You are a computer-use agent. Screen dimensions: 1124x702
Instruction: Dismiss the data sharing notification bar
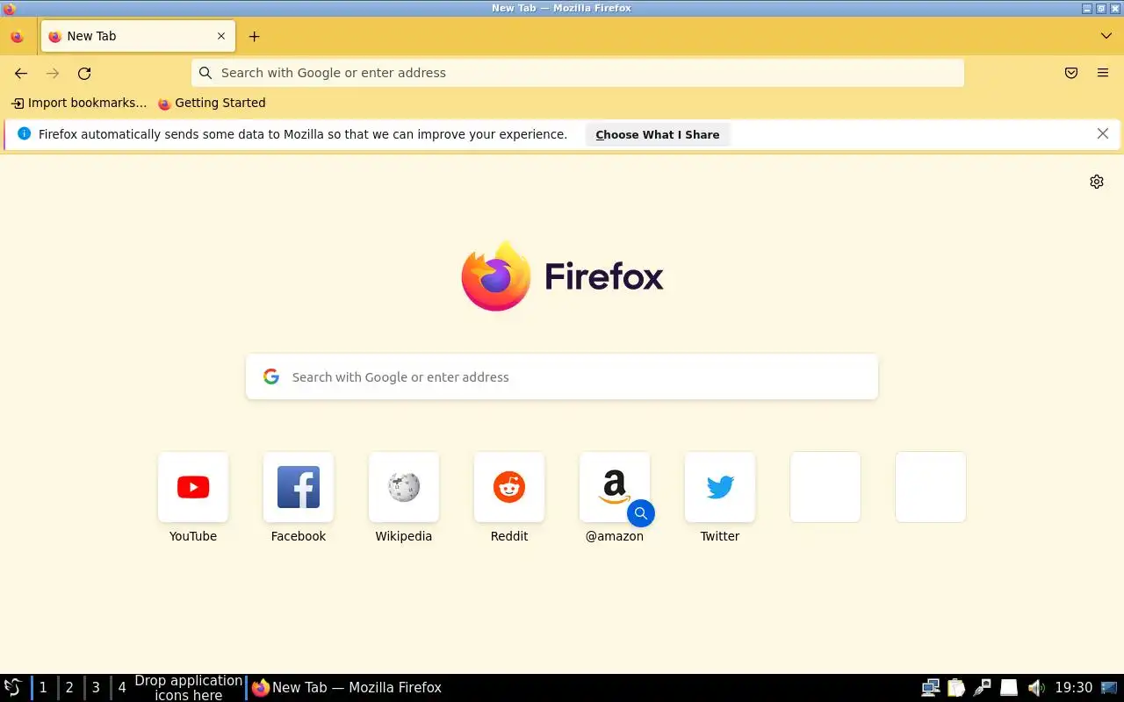tap(1103, 133)
